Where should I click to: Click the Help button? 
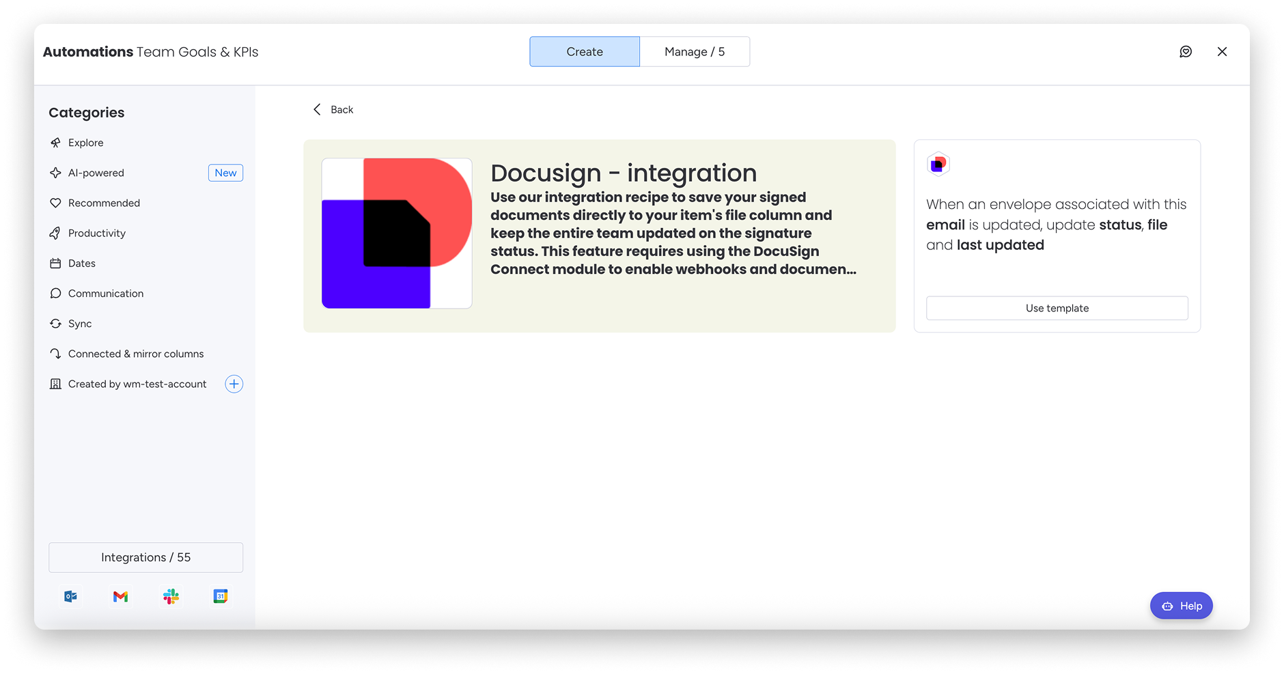point(1181,605)
